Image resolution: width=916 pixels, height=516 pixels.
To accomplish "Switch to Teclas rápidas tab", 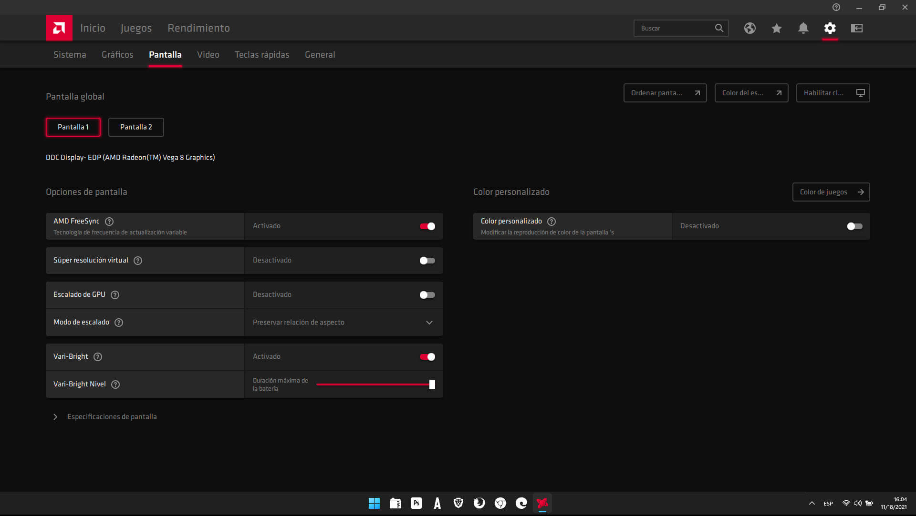I will pos(262,55).
